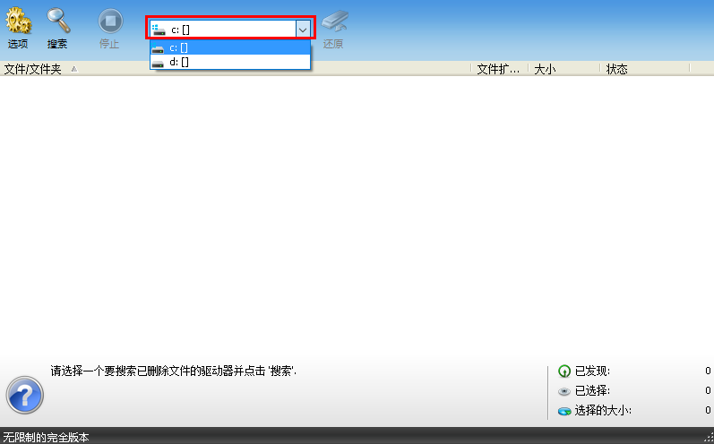Select d: [] in drive list
The image size is (714, 444).
tap(230, 62)
